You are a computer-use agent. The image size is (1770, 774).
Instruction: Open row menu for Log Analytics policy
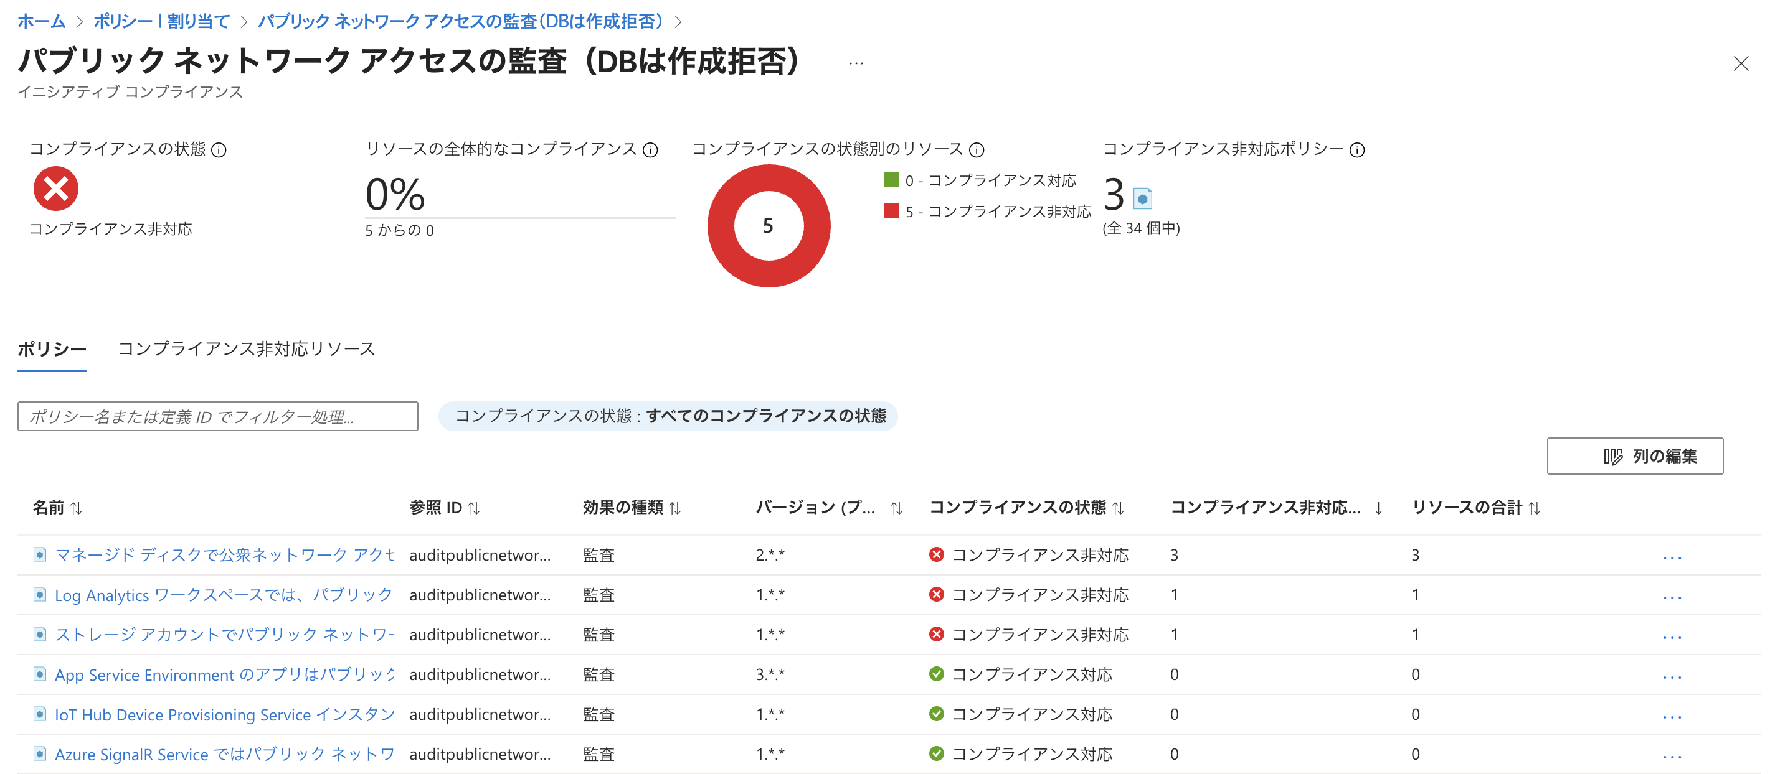point(1672,597)
